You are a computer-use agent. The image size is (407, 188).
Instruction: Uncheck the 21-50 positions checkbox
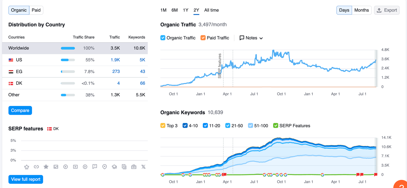228,126
